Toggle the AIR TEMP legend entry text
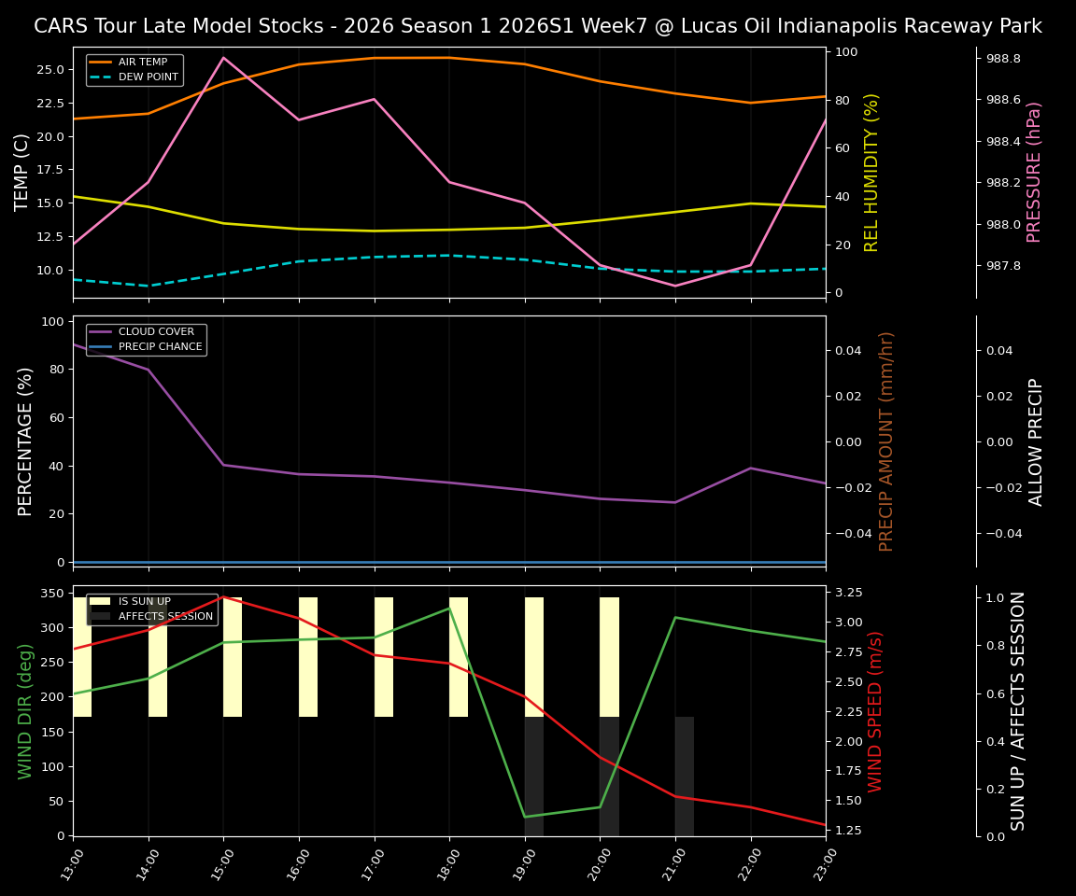1076x896 pixels. coord(142,61)
